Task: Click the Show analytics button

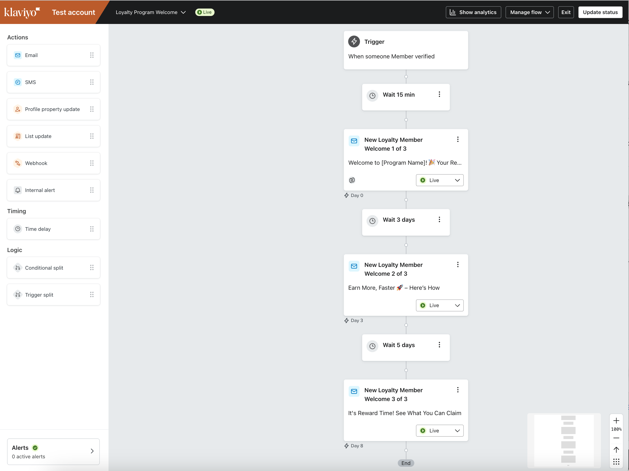Action: [x=473, y=12]
